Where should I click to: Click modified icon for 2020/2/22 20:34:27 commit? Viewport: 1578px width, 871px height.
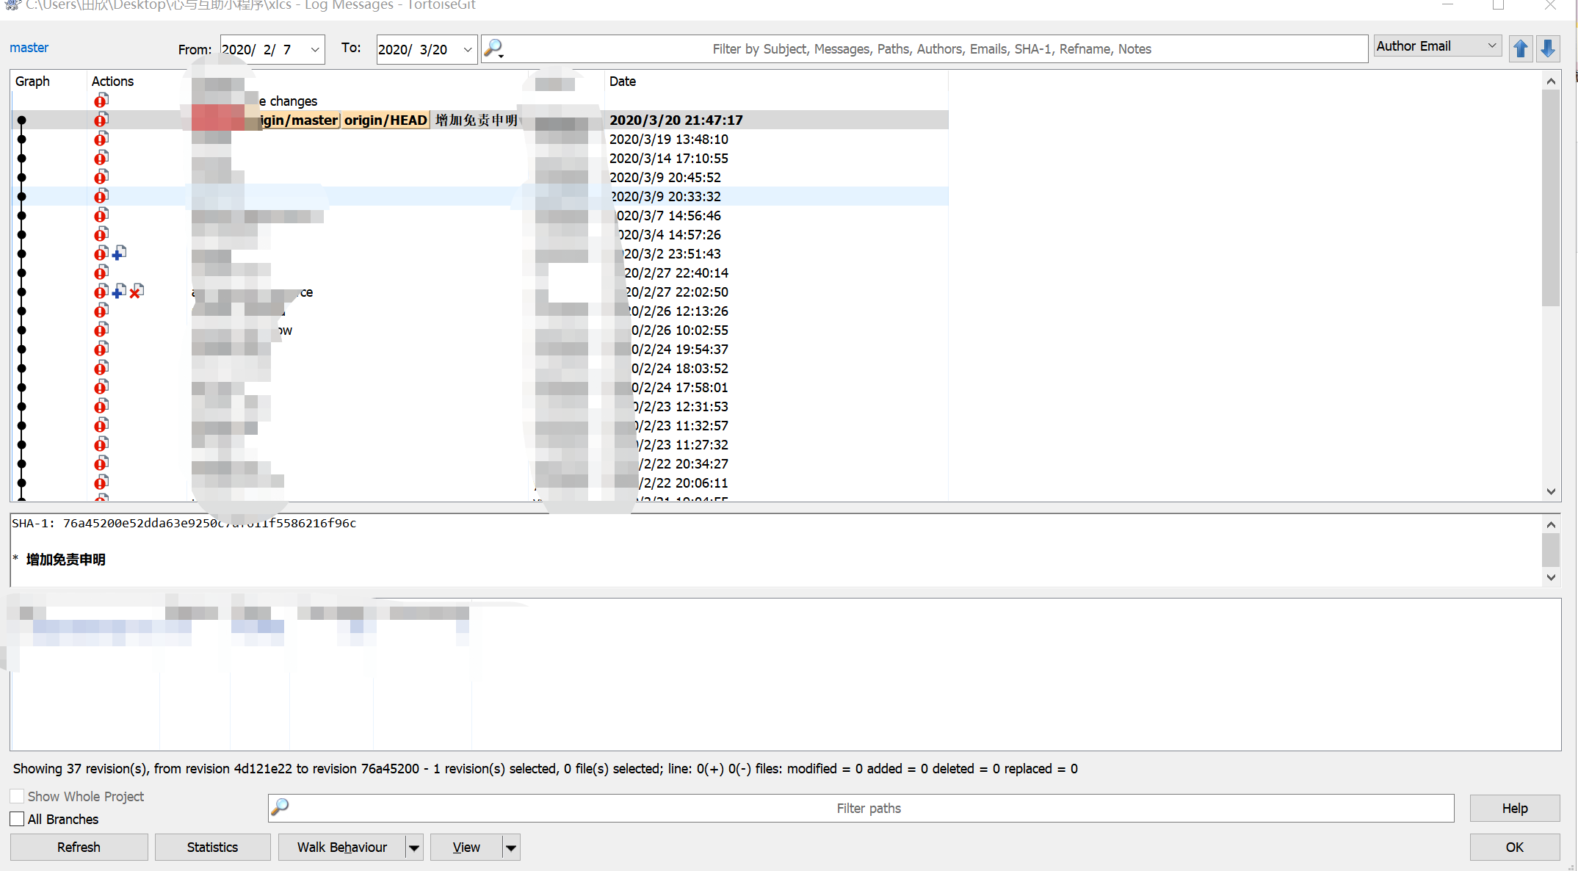(101, 463)
